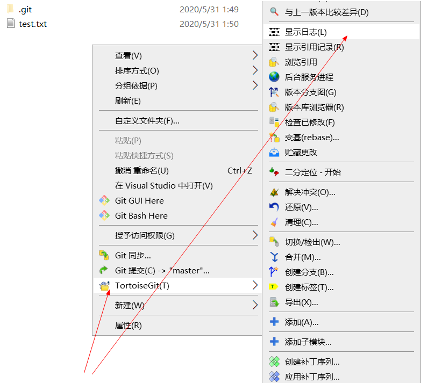
Task: Choose the 新建(W) entry text
Action: [130, 305]
